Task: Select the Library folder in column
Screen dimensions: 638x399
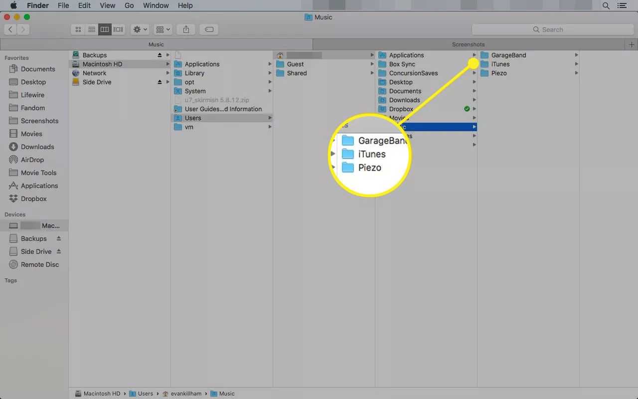Action: click(194, 73)
